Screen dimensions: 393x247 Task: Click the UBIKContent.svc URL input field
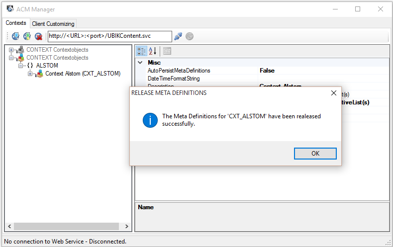click(x=109, y=36)
